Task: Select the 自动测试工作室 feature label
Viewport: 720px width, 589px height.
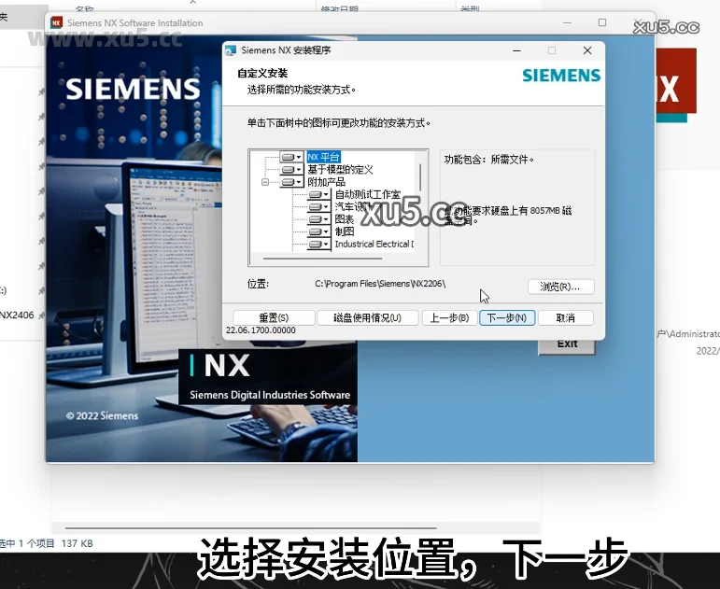Action: click(367, 194)
